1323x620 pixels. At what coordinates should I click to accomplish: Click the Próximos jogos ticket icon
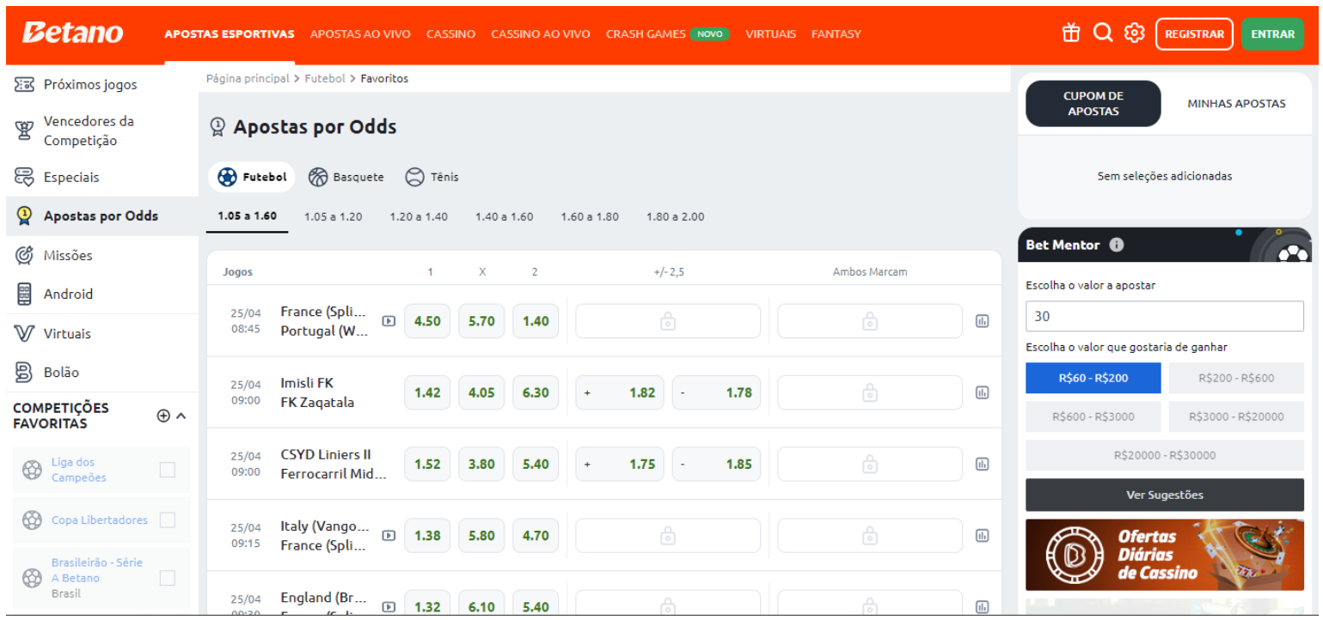click(24, 84)
